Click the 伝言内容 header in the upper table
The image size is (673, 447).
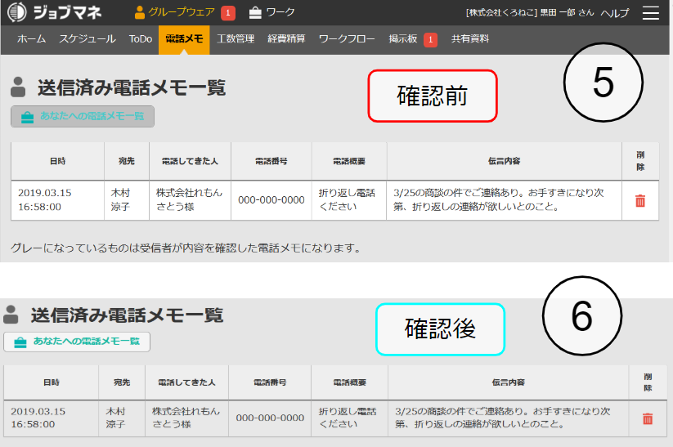pos(504,161)
